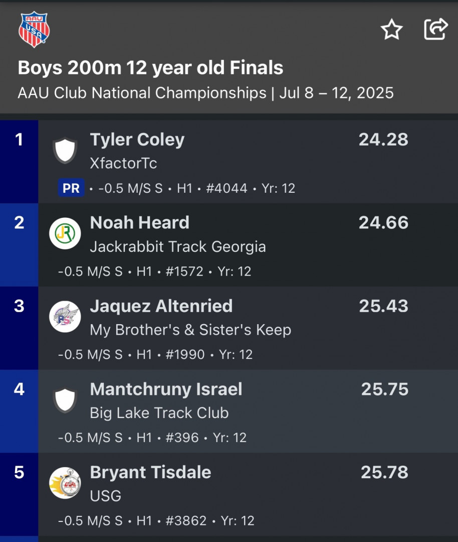Screen dimensions: 458x542
Task: Open Tyler Coley's athlete profile
Action: (137, 140)
